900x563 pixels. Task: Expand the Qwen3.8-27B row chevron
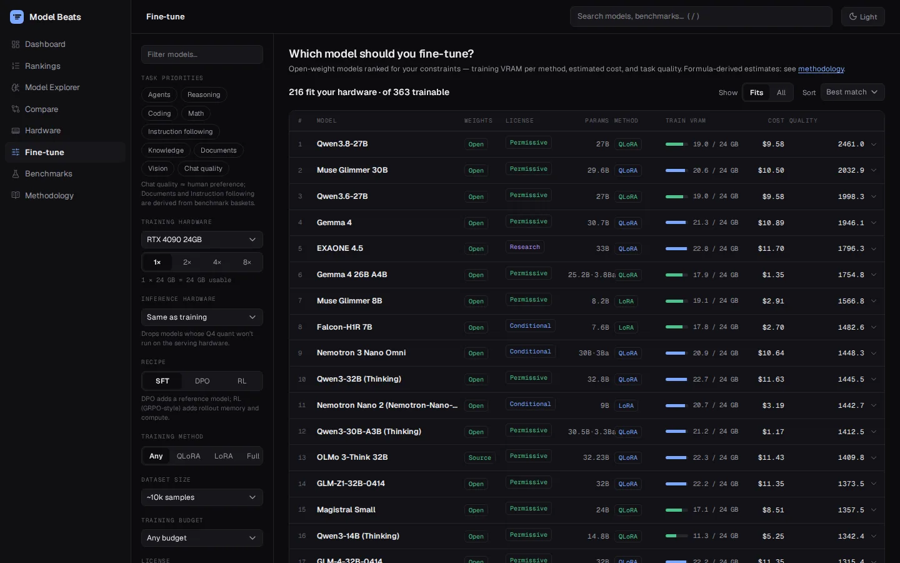pos(874,145)
